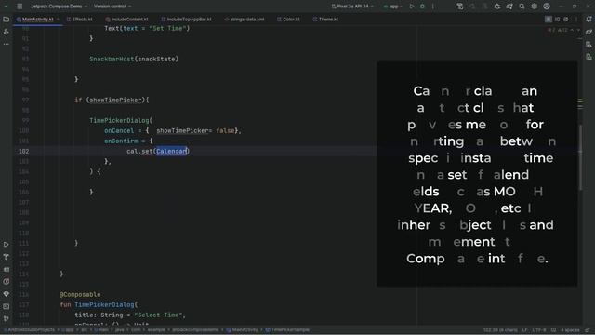
Task: Run the app with the play icon
Action: [412, 7]
